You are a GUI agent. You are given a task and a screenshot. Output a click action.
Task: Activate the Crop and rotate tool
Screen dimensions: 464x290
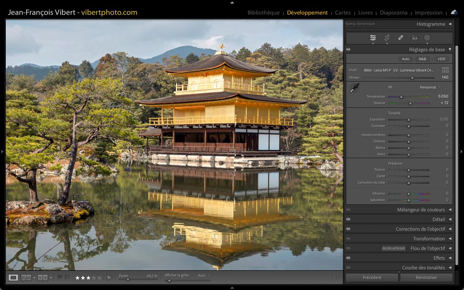(x=387, y=38)
